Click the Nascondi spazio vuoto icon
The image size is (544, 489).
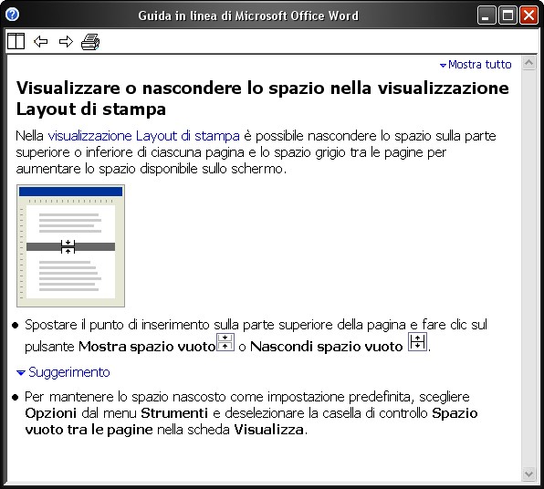[x=417, y=342]
